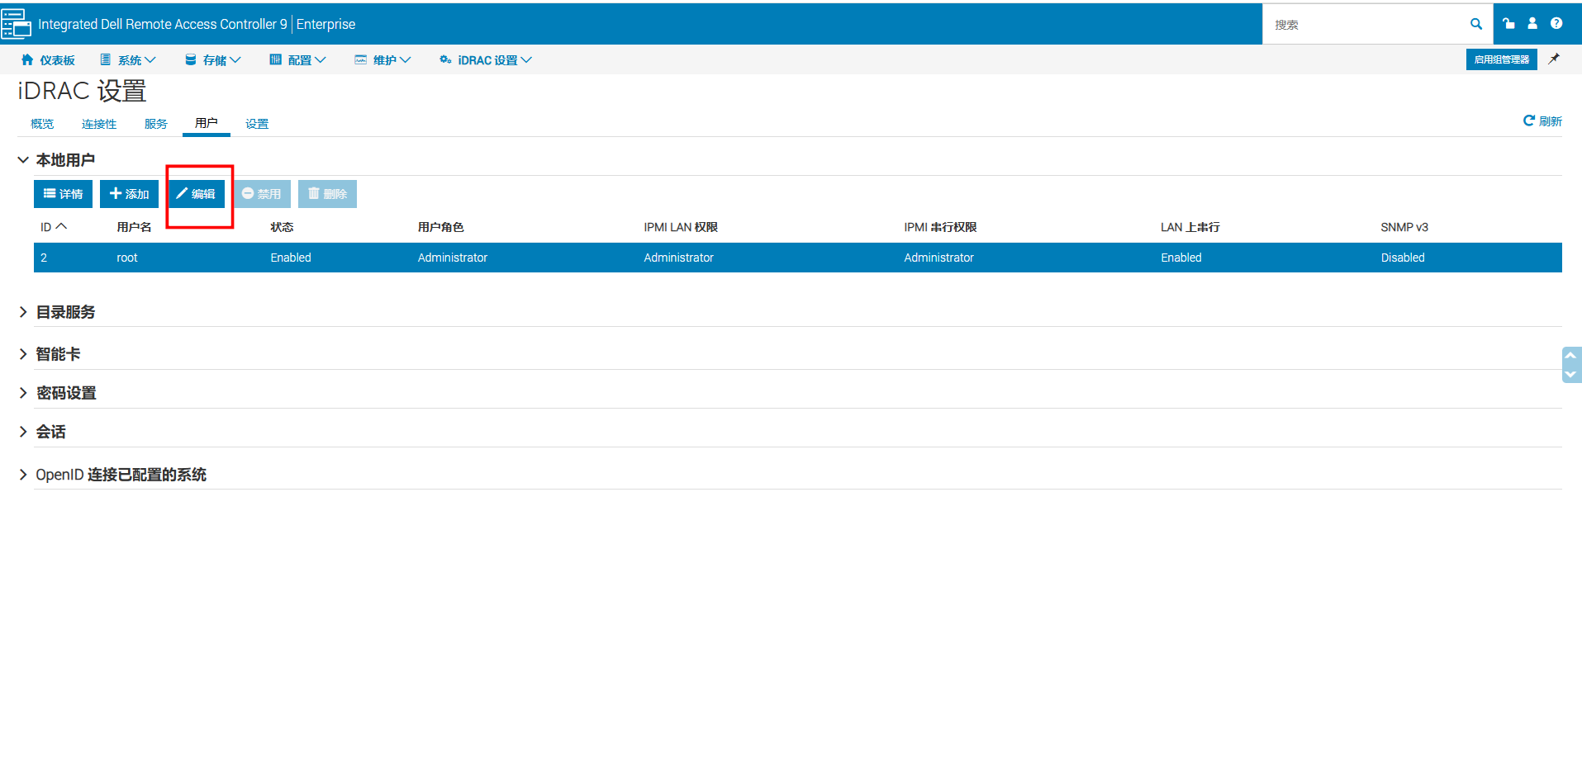Switch to the 连接性 tab
Screen dimensions: 1582x757
(99, 124)
